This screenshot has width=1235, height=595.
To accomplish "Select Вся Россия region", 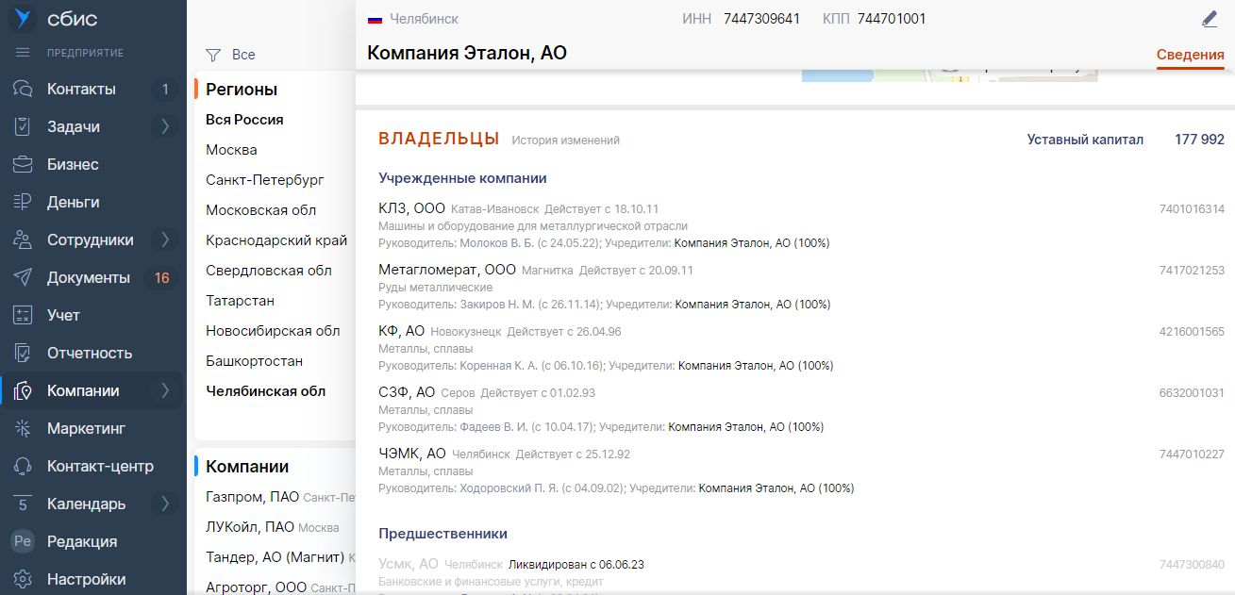I will click(244, 120).
